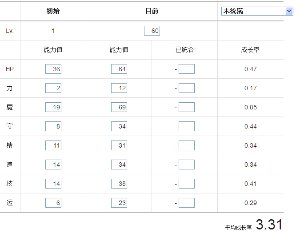Focus the 速 已统合 empty field

click(x=187, y=165)
